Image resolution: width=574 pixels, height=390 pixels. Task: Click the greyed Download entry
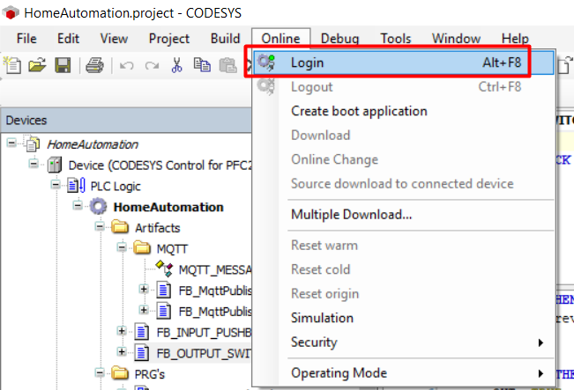(404, 136)
